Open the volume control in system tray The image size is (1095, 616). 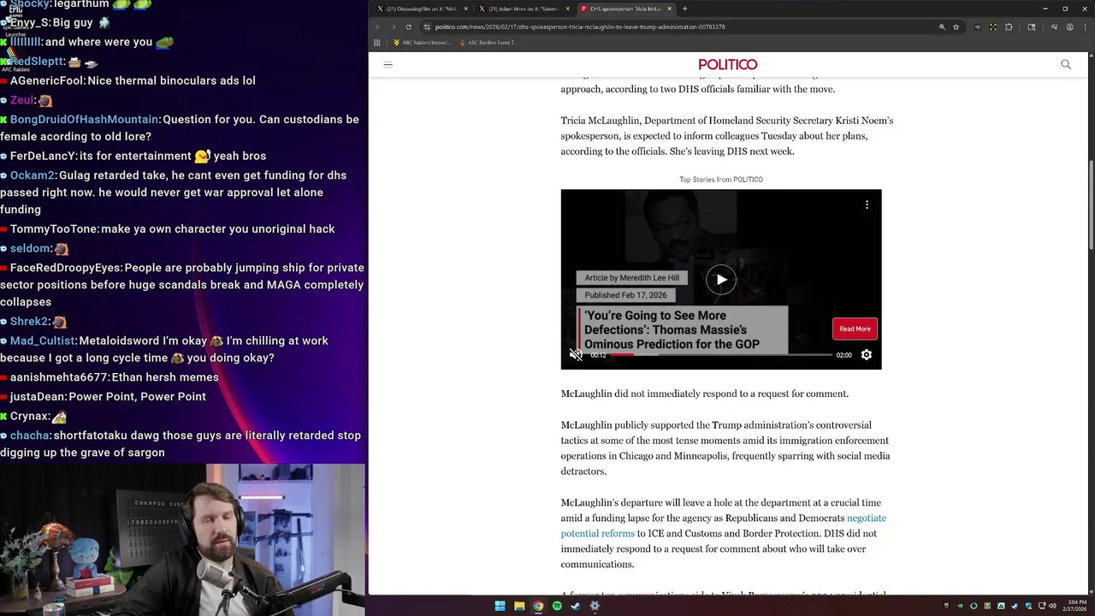[1053, 606]
